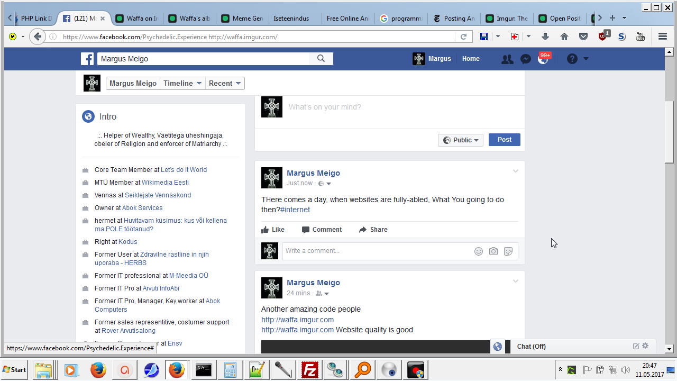
Task: Switch to the 'Posting An' browser tab
Action: (454, 19)
